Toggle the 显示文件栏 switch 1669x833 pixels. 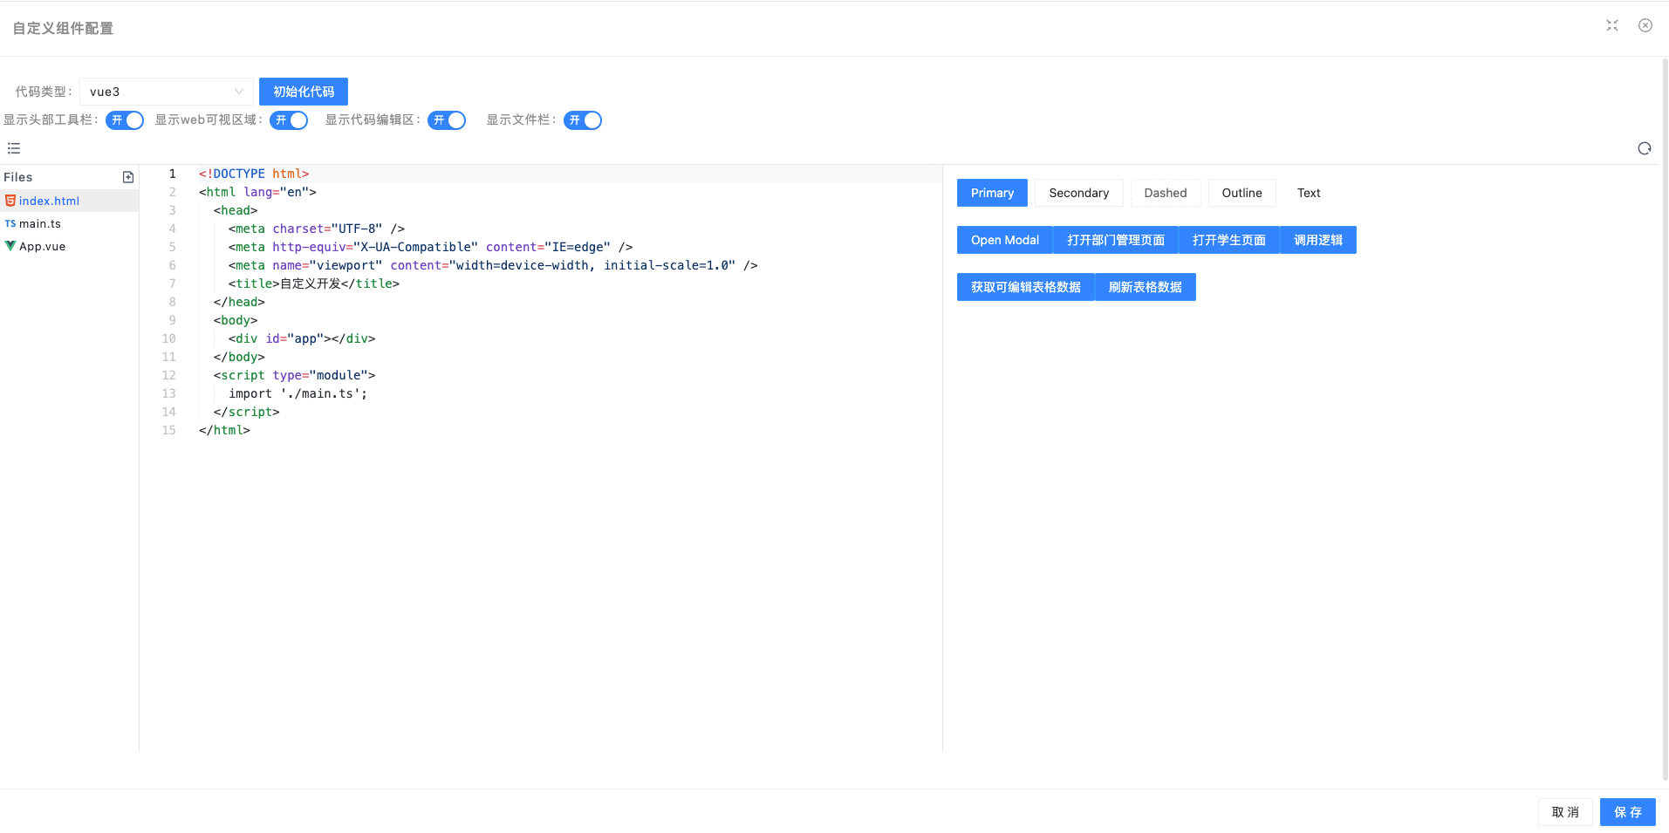pyautogui.click(x=583, y=120)
